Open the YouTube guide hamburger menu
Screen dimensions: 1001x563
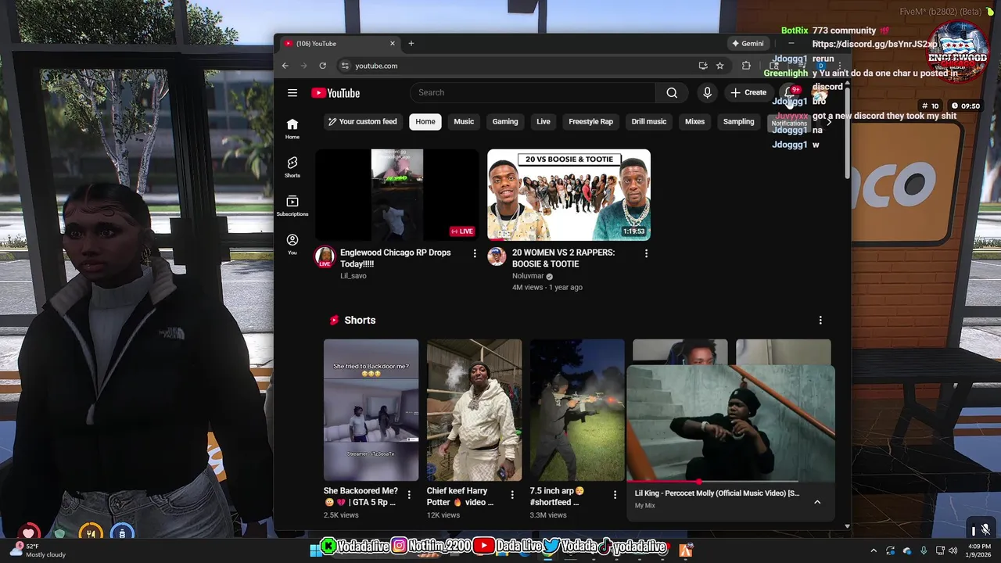click(292, 93)
